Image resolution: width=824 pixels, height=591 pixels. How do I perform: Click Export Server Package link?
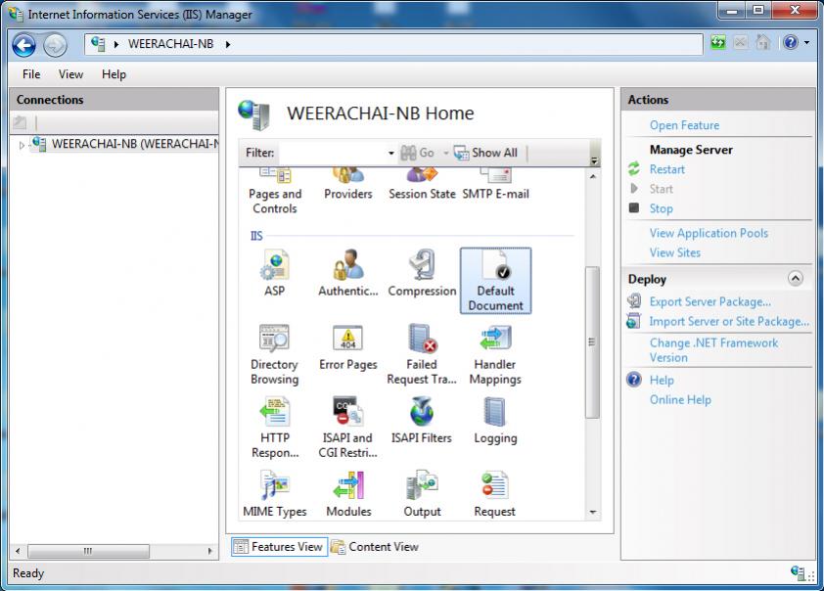tap(710, 301)
